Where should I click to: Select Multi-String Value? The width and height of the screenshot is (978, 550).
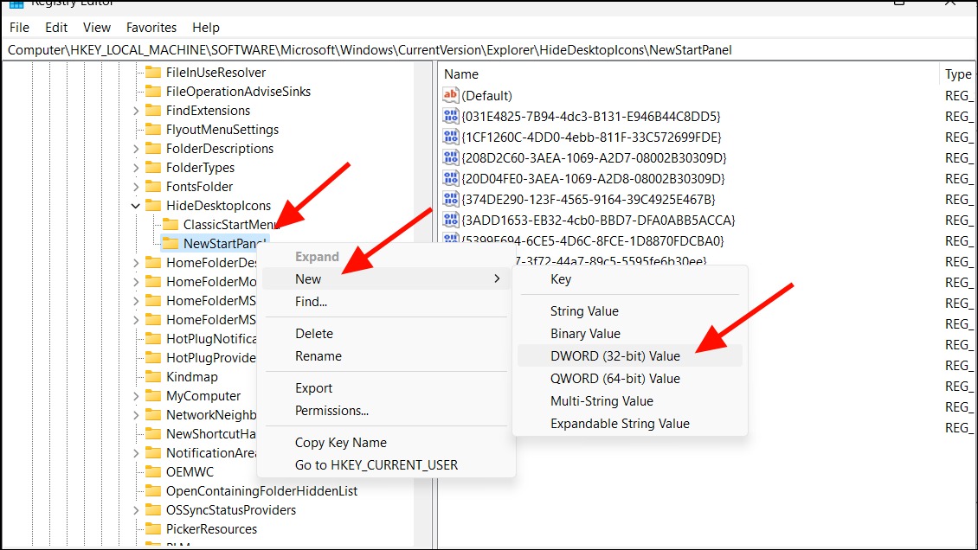[x=630, y=400]
